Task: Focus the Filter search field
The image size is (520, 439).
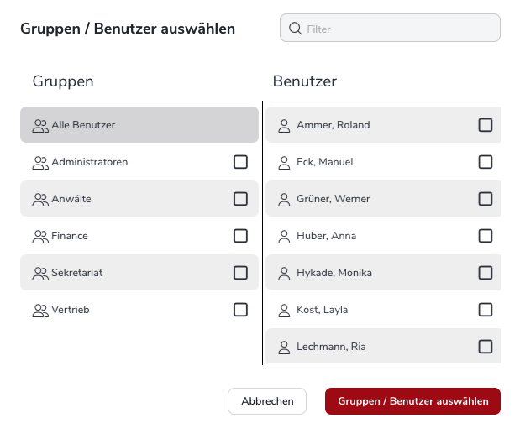Action: [x=390, y=28]
